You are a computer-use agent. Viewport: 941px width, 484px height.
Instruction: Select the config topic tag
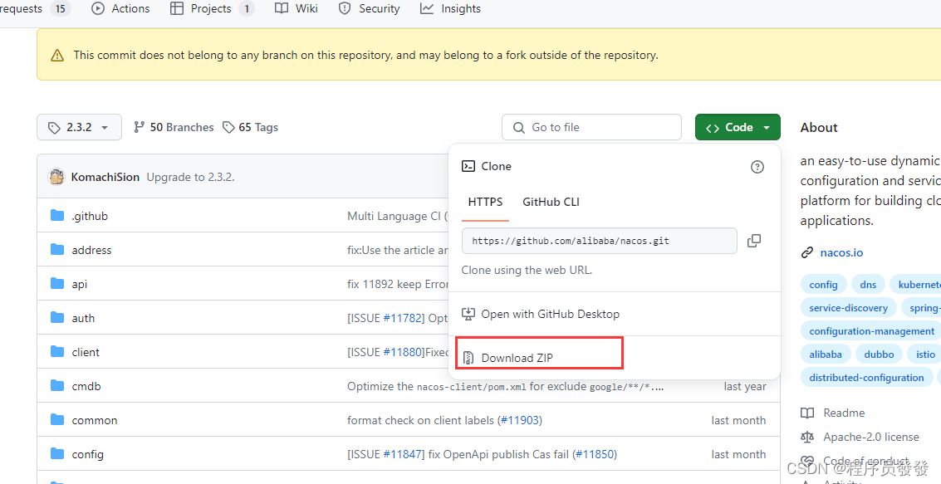point(823,284)
